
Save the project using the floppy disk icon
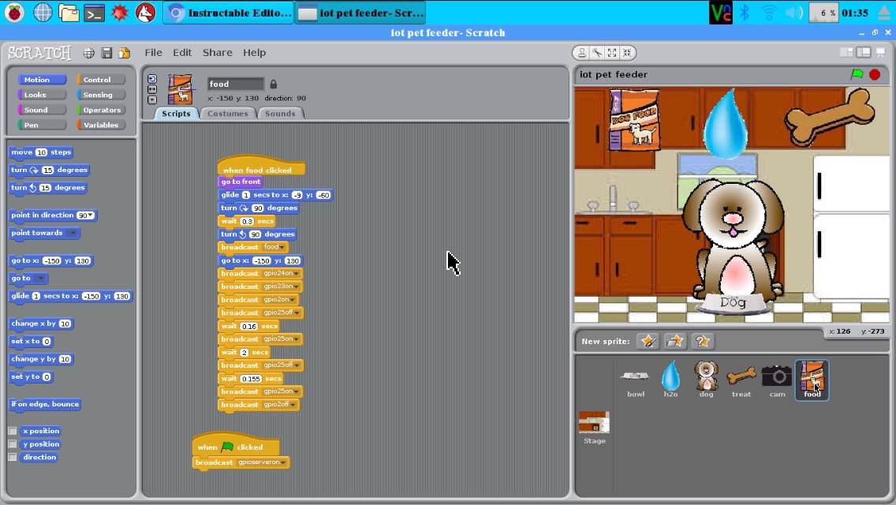[106, 53]
